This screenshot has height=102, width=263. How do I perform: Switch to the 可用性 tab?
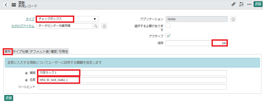(63, 52)
